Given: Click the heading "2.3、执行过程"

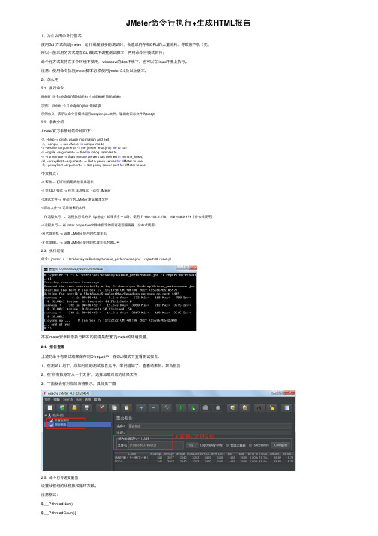Looking at the screenshot, I should coord(52,250).
